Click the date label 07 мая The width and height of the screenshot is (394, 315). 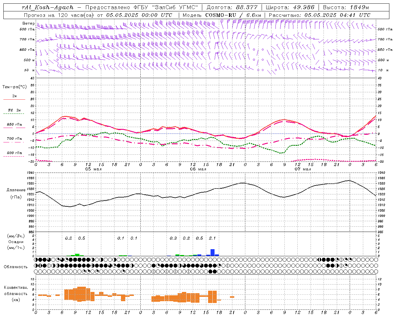(303, 169)
